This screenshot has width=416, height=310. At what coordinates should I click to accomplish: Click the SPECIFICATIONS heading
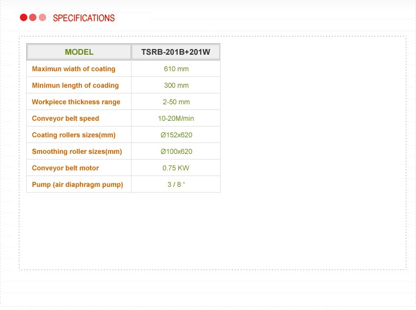tap(84, 18)
